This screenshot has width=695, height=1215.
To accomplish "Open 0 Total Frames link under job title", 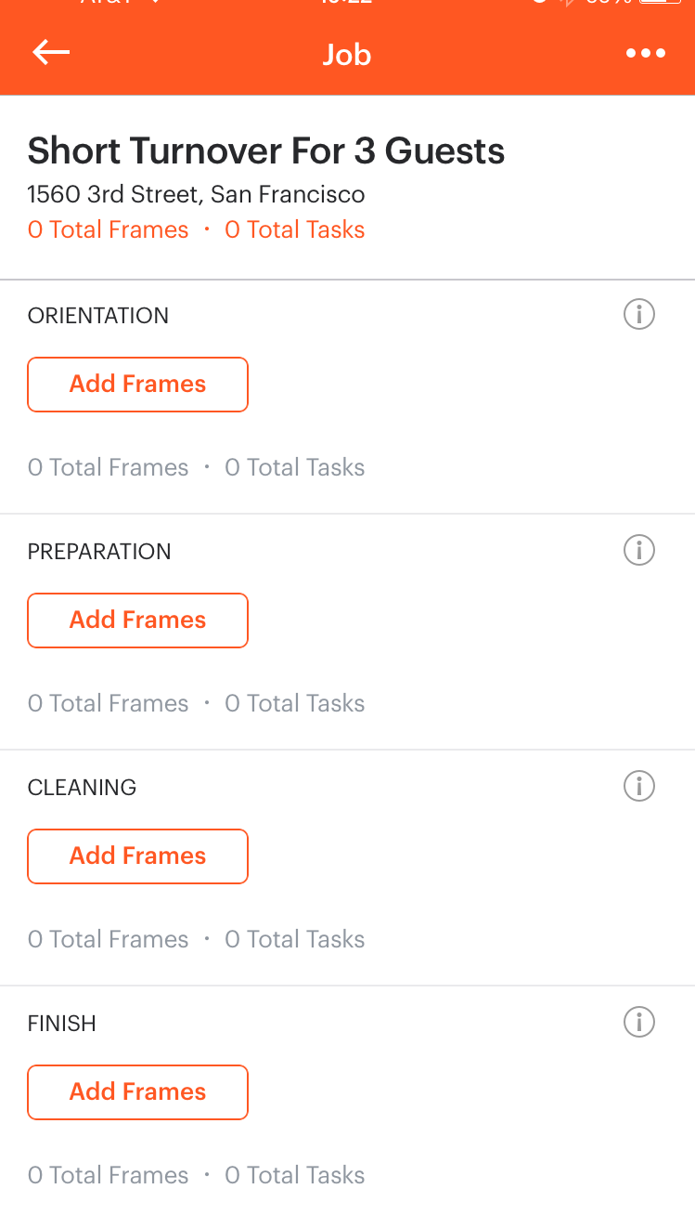I will pos(108,229).
